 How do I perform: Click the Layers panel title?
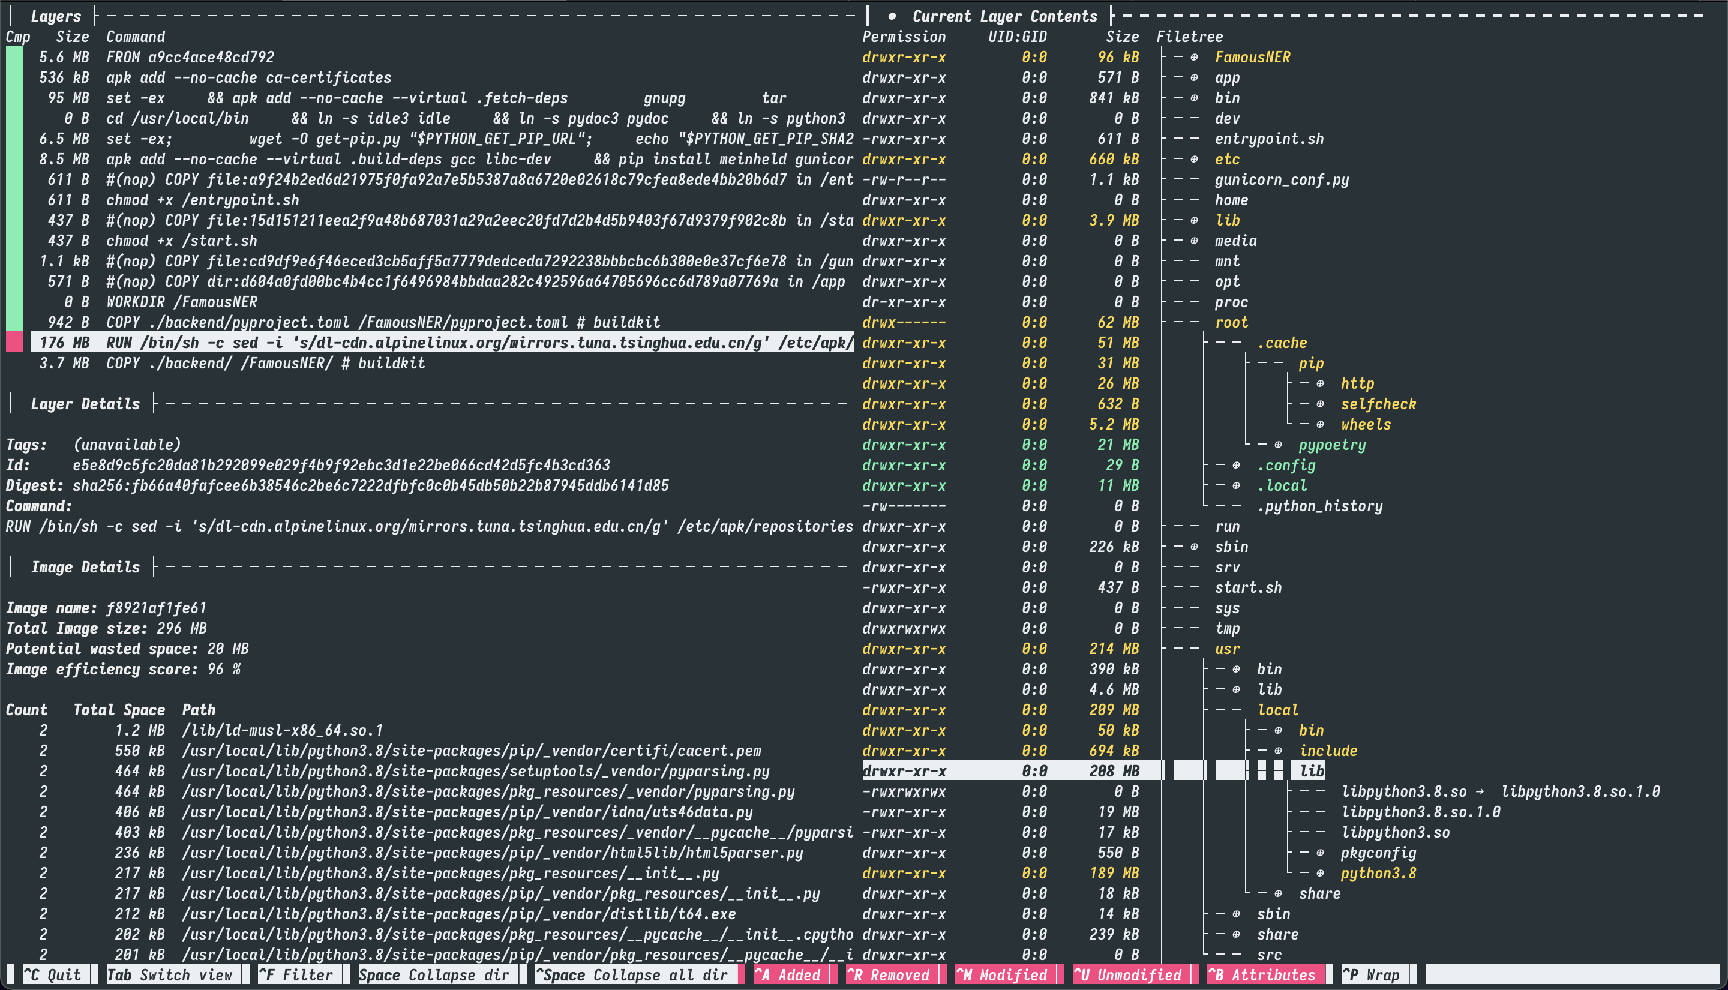point(56,16)
